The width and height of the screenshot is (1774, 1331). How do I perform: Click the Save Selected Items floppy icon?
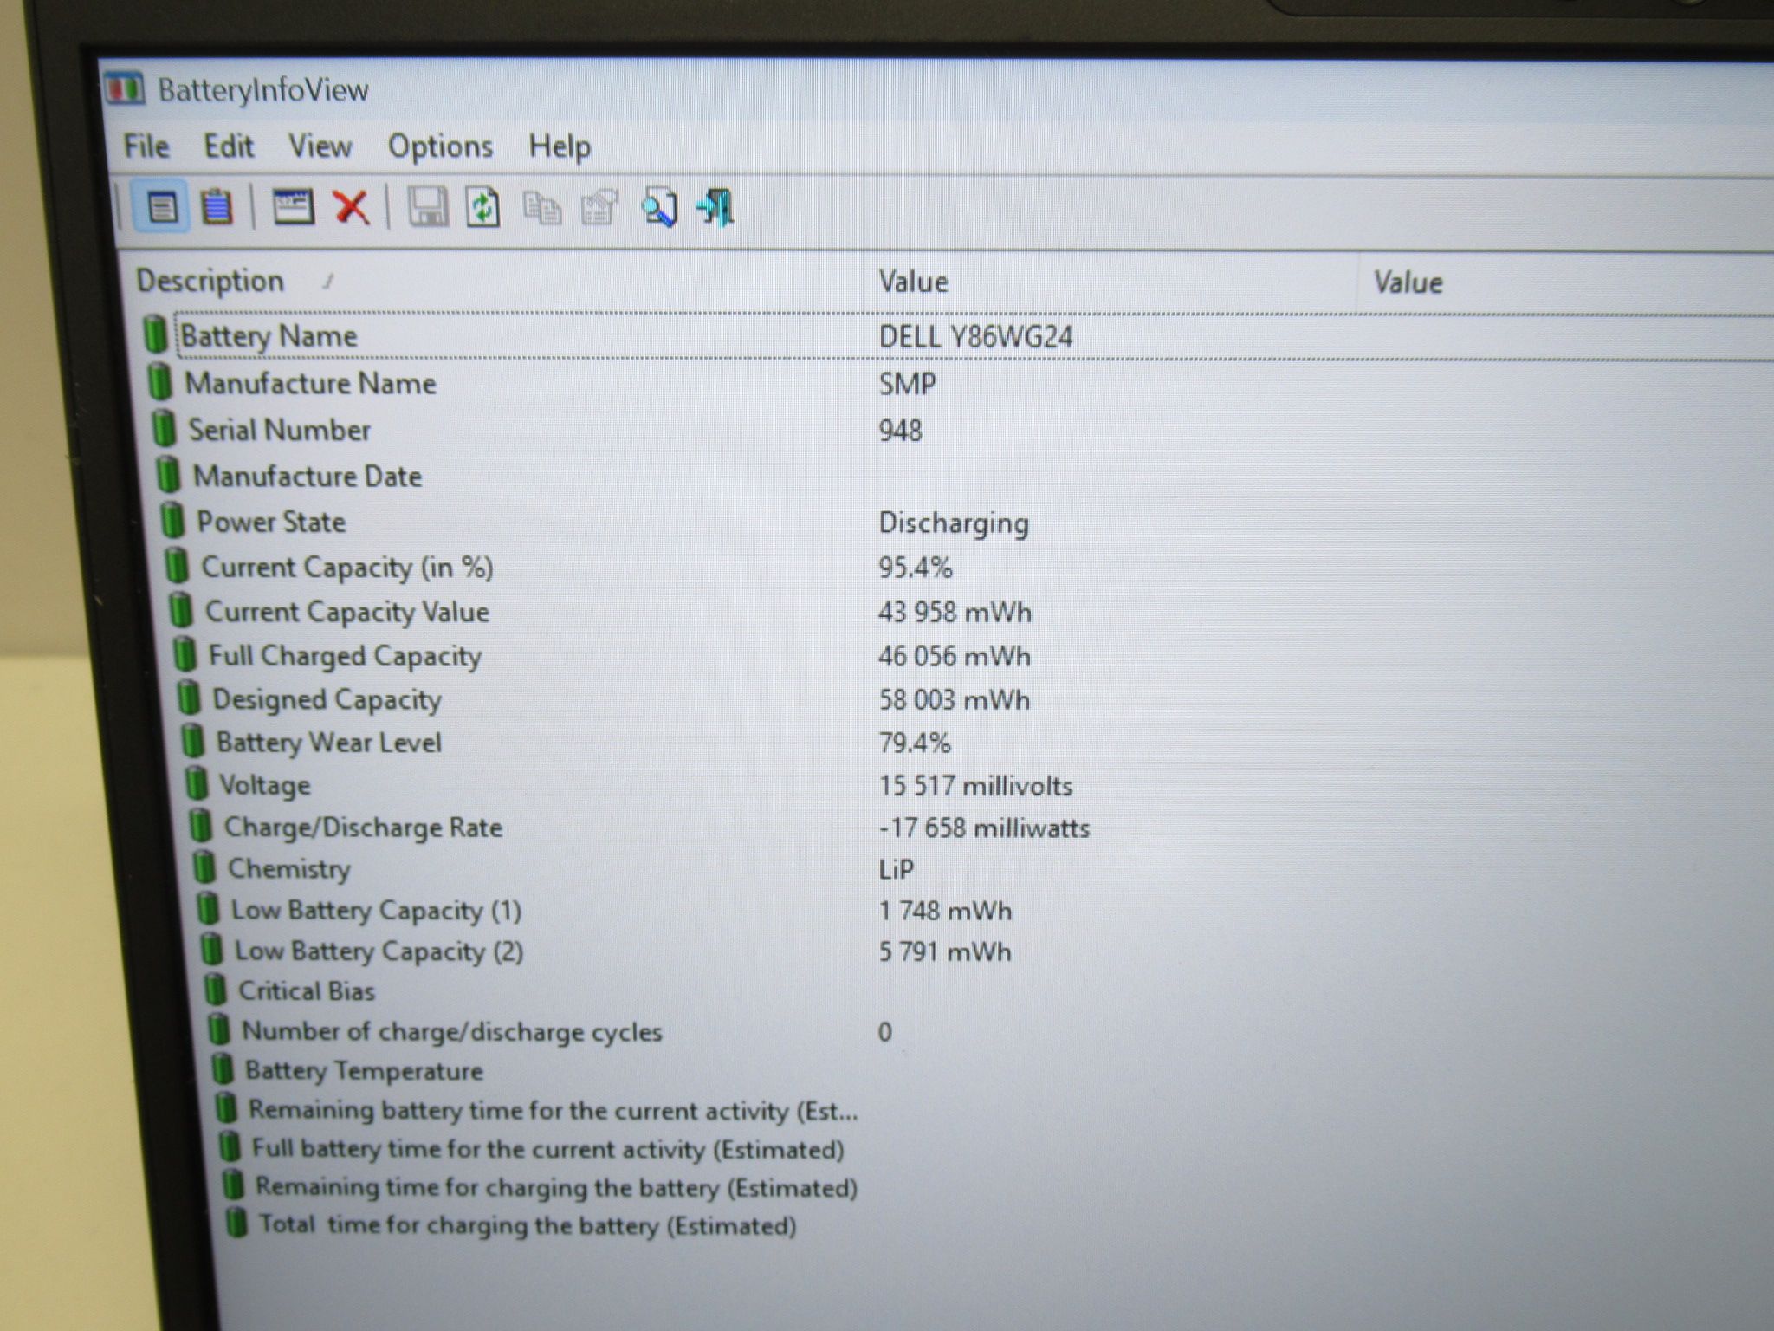pos(427,208)
